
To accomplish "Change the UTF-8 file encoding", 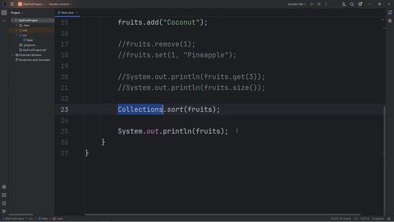I will pyautogui.click(x=364, y=219).
